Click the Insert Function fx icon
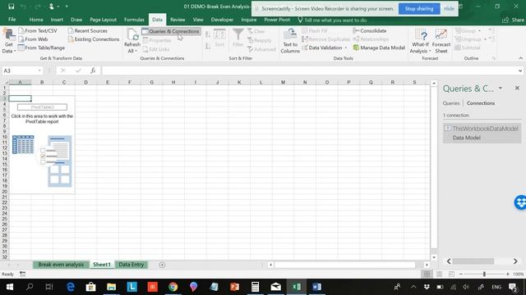 coord(93,70)
